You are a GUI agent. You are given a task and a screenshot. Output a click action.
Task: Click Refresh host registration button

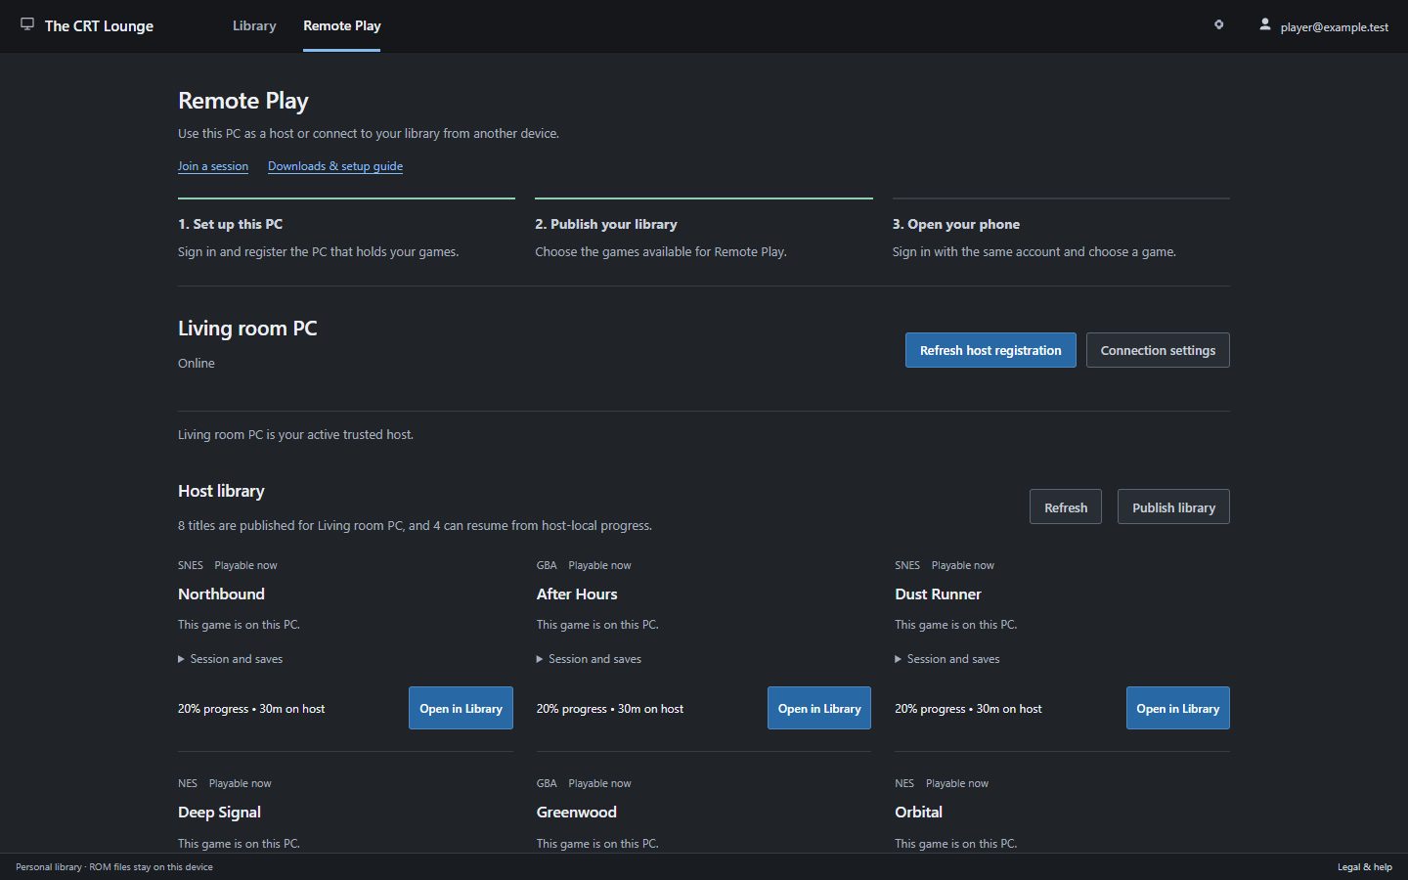990,350
